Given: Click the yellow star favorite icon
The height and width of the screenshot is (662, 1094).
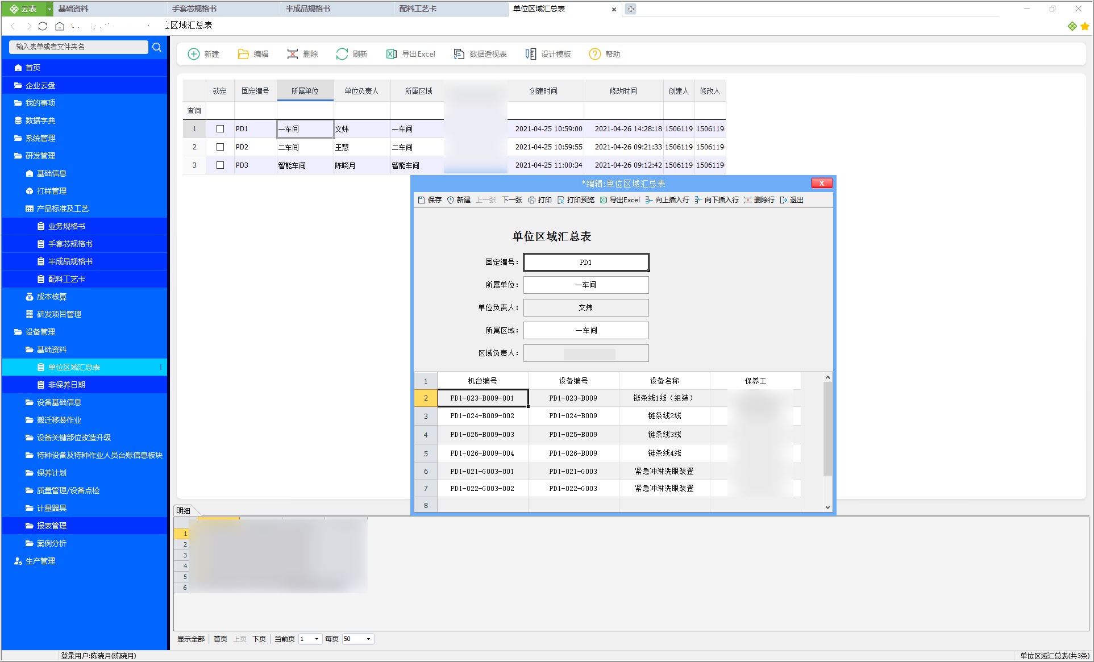Looking at the screenshot, I should coord(1085,26).
